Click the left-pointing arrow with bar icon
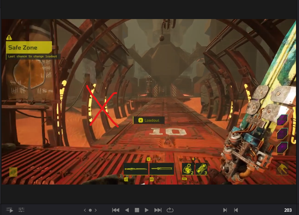 click(x=236, y=210)
